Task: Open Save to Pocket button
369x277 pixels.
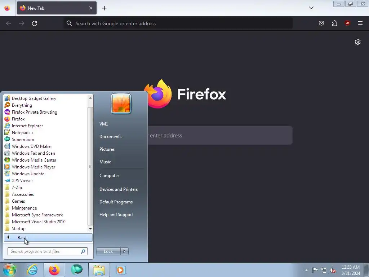Action: coord(321,23)
